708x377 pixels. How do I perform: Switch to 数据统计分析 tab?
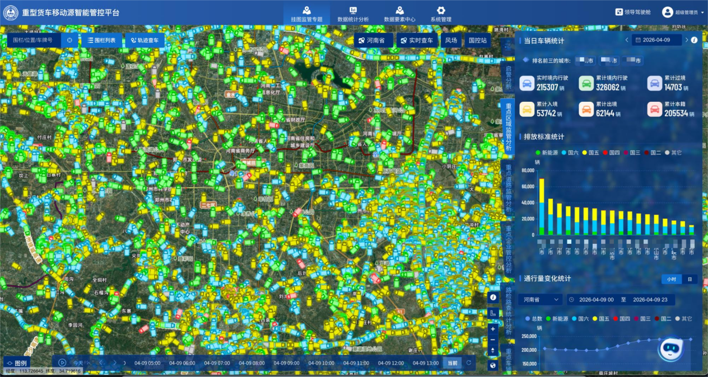pos(353,13)
